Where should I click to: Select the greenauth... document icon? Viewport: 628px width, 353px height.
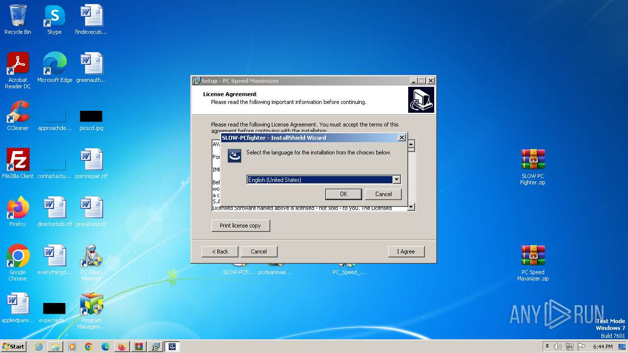[x=91, y=68]
